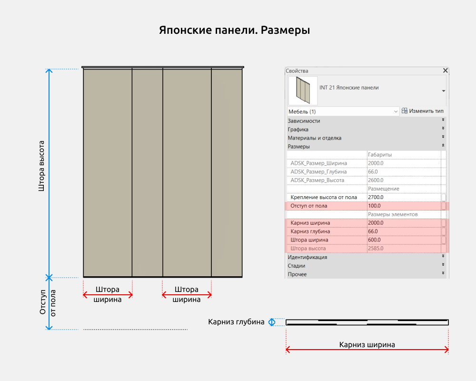Expand the Стадии section
This screenshot has width=476, height=381.
[x=443, y=265]
